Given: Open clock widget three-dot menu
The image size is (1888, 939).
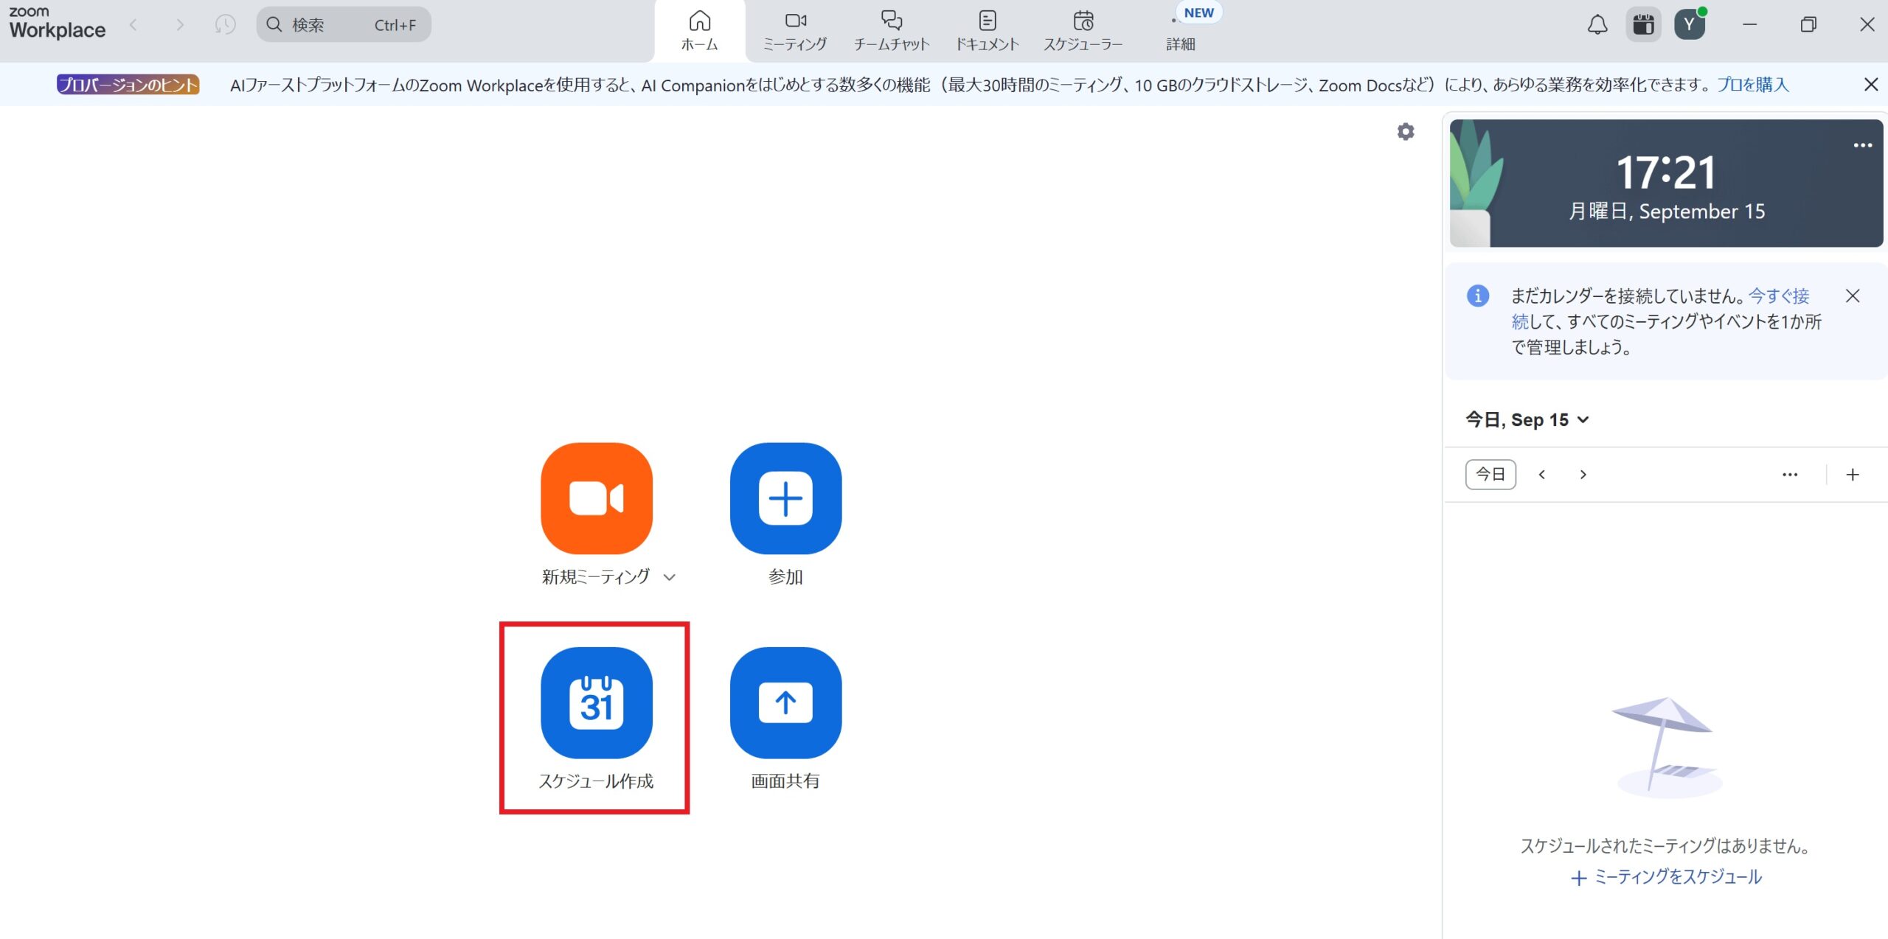Looking at the screenshot, I should point(1862,145).
